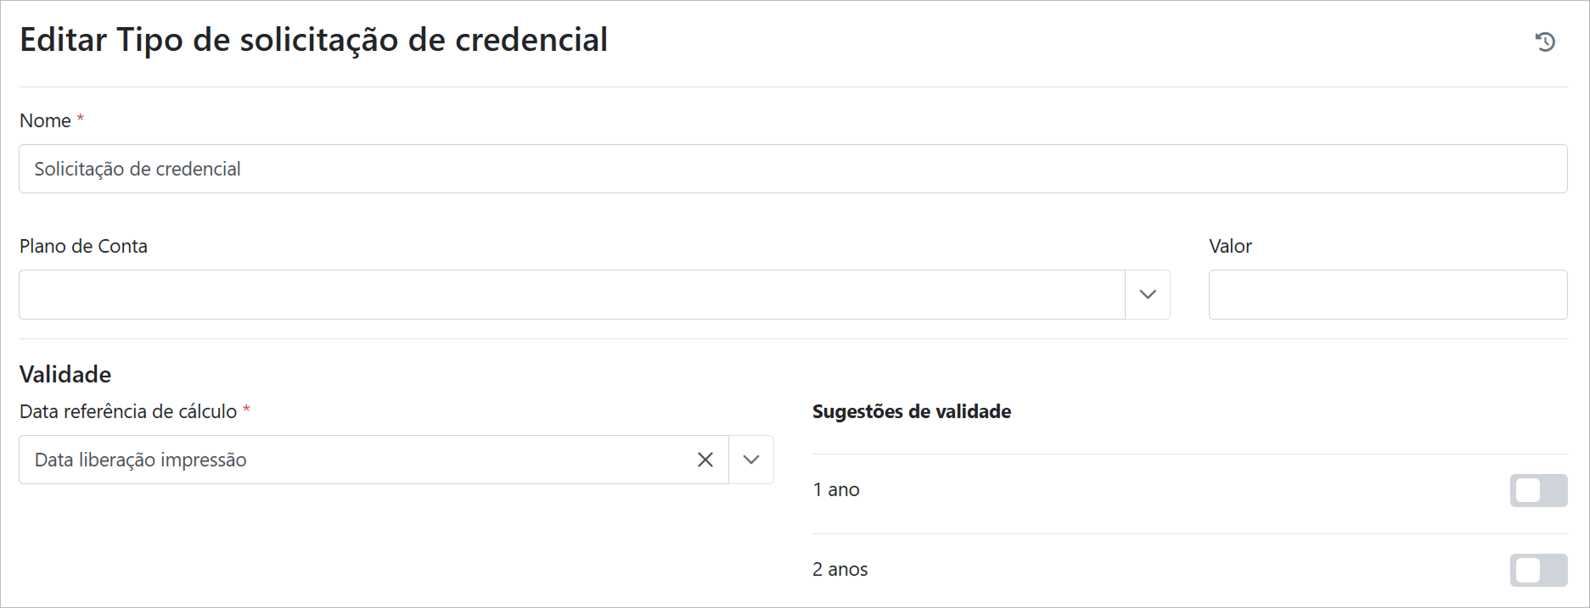Click the Validade section heading
The image size is (1590, 608).
click(65, 374)
